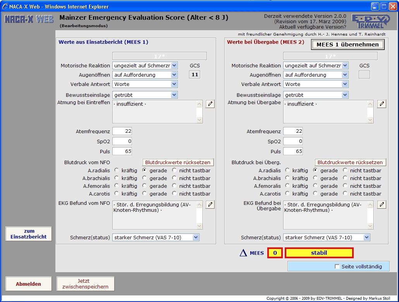399x302 pixels.
Task: Click Aktuell verfügbare Version? link
Action: tap(313, 27)
